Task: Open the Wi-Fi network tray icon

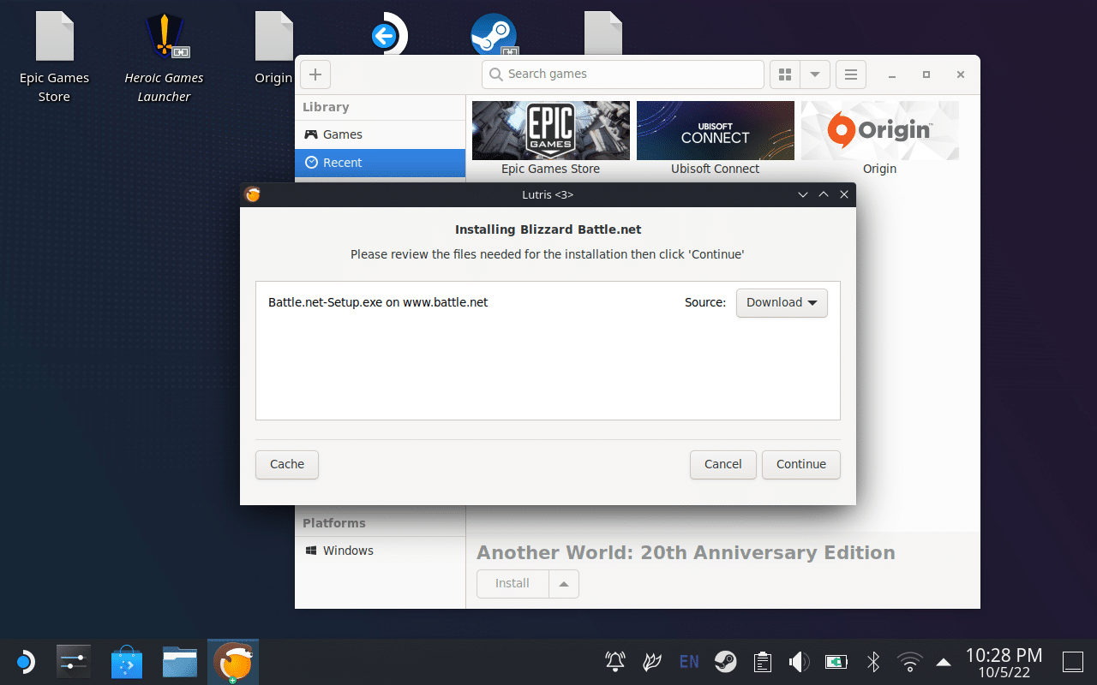Action: pyautogui.click(x=909, y=662)
